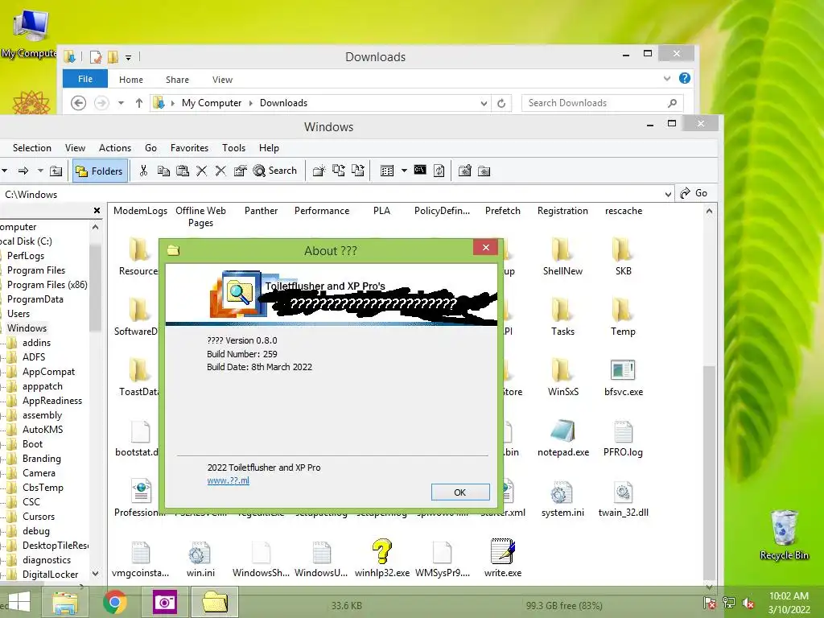
Task: Click the Forward arrow in Windows toolbar
Action: pyautogui.click(x=23, y=171)
